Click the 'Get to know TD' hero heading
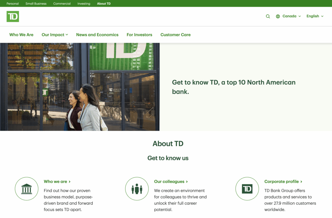The height and width of the screenshot is (218, 332). [233, 87]
